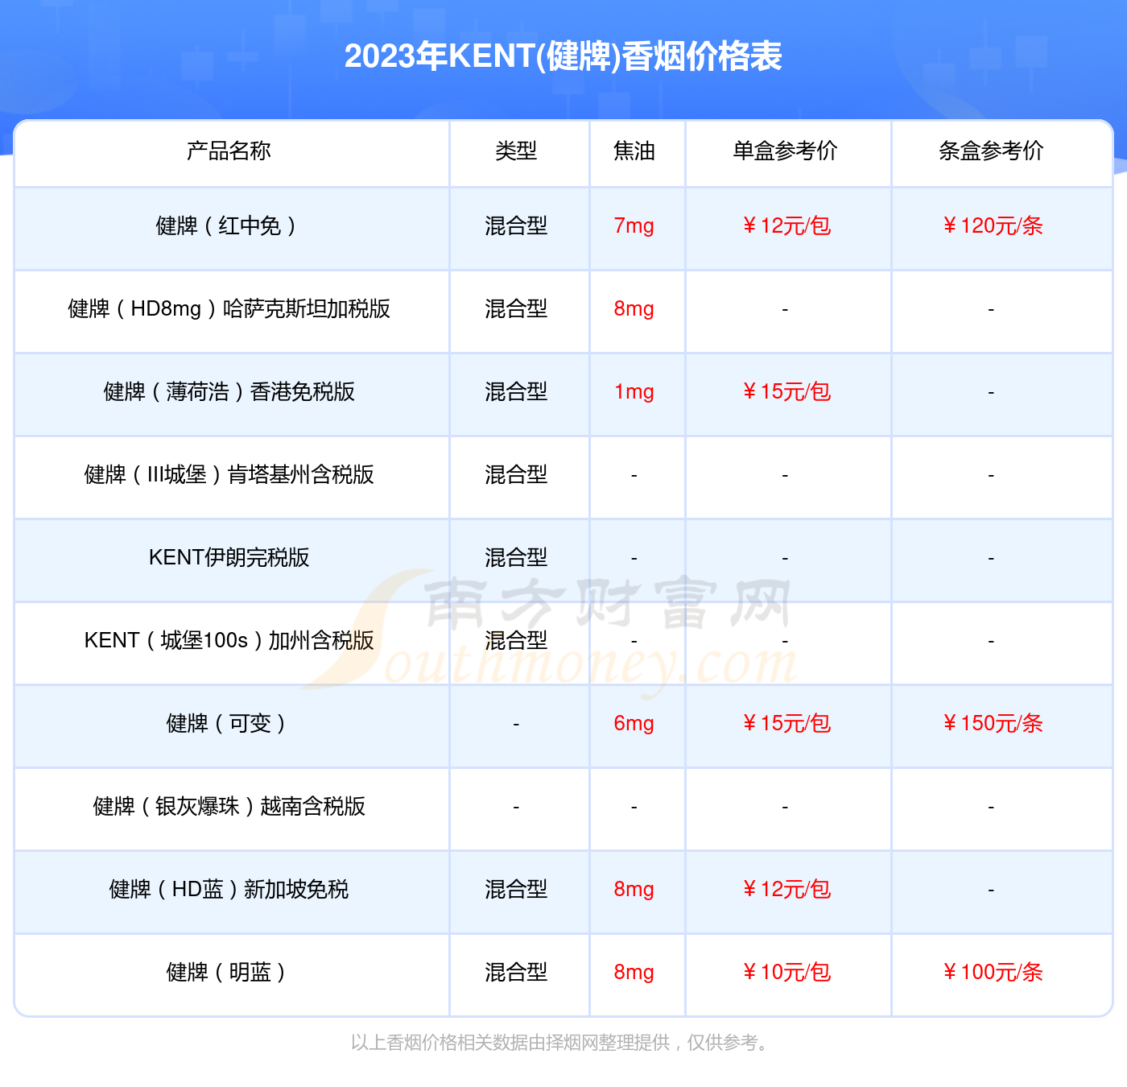Select product "健牌（HD蓝）新加坡免税"

point(229,890)
